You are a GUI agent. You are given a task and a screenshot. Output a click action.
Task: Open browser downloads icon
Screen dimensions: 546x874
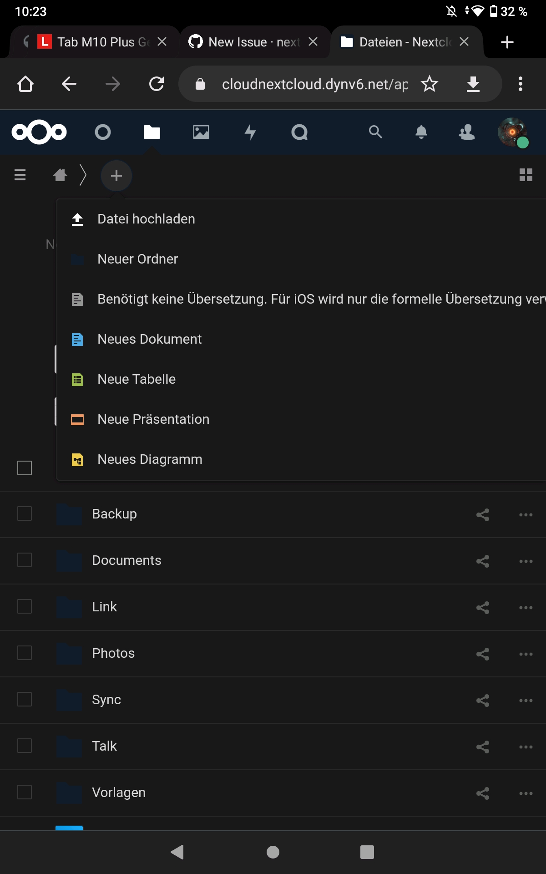click(x=473, y=84)
